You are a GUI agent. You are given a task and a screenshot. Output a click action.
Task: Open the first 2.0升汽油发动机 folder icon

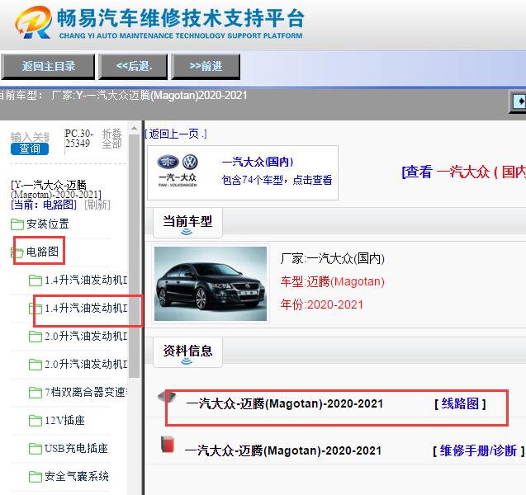tap(36, 337)
